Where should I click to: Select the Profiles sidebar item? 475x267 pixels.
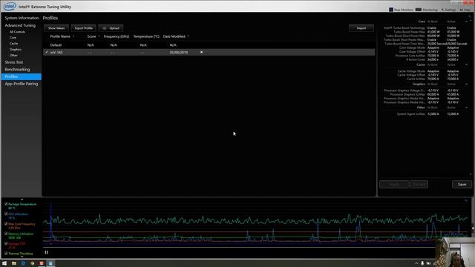click(22, 76)
